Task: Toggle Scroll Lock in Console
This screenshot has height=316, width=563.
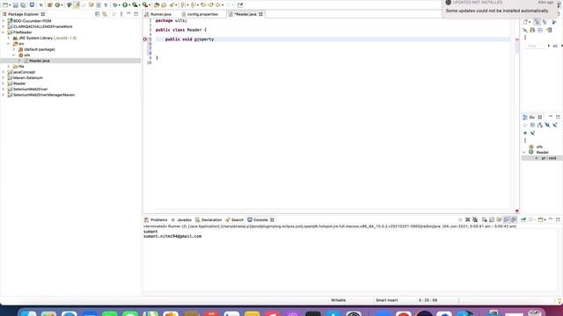Action: tap(492, 219)
